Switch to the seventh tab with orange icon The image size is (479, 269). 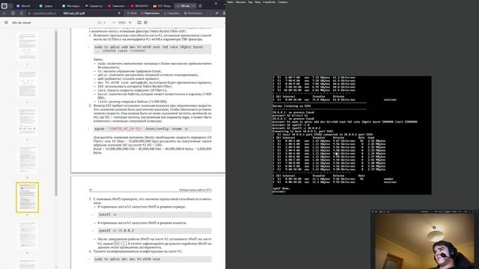(162, 6)
